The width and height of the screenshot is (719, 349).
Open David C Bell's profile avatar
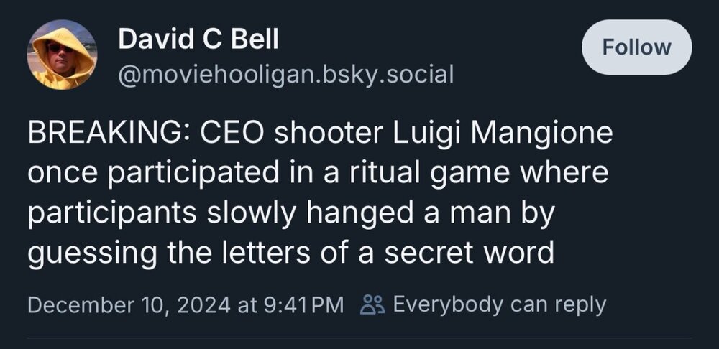click(62, 55)
